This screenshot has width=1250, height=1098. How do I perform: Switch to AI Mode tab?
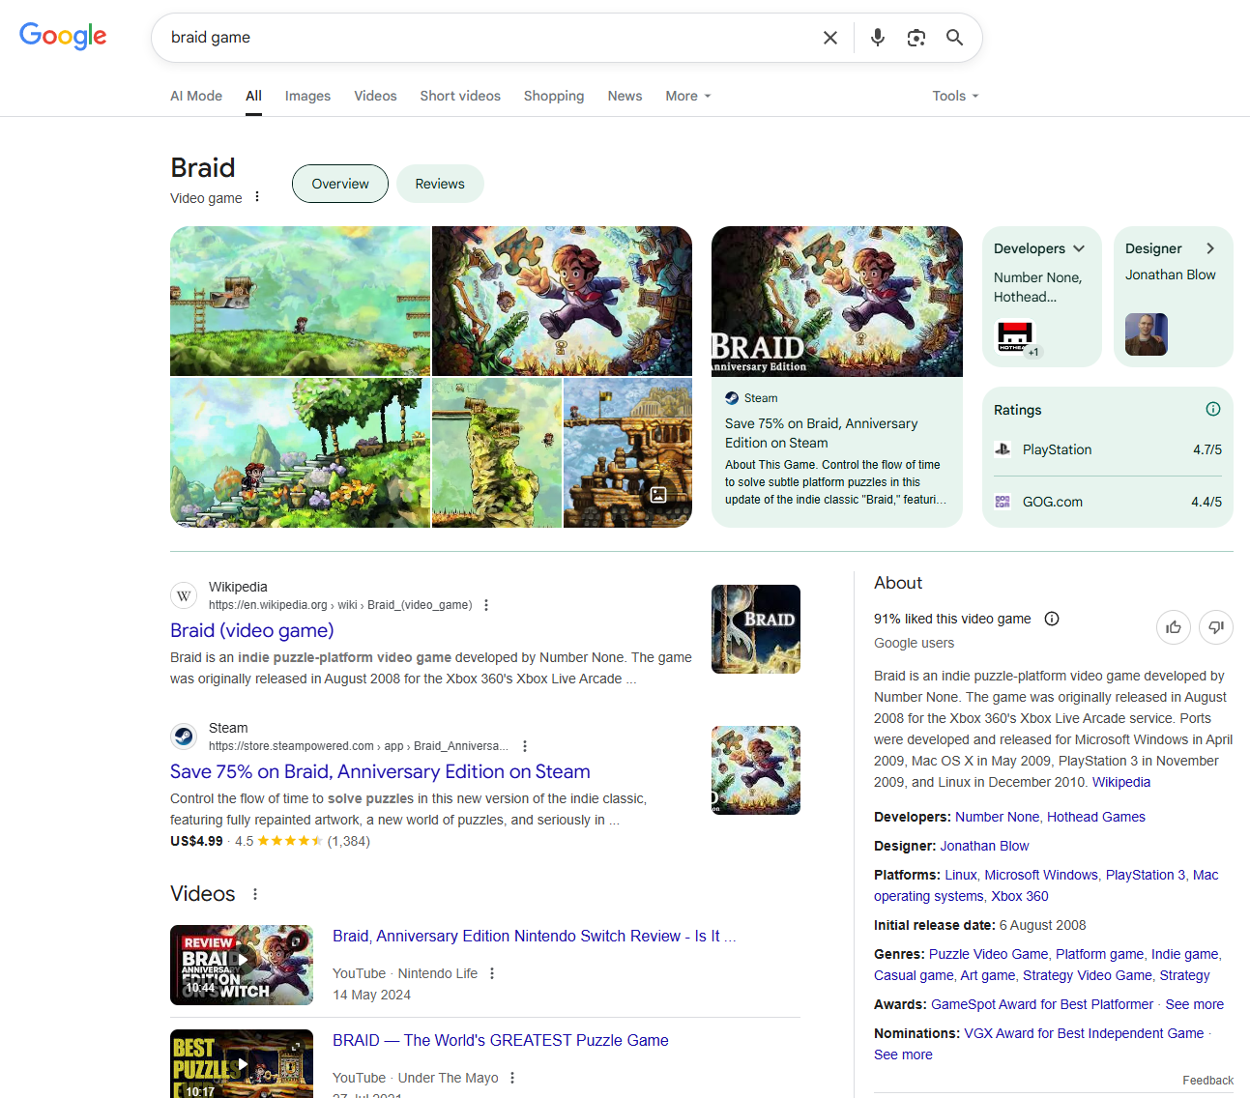point(196,96)
